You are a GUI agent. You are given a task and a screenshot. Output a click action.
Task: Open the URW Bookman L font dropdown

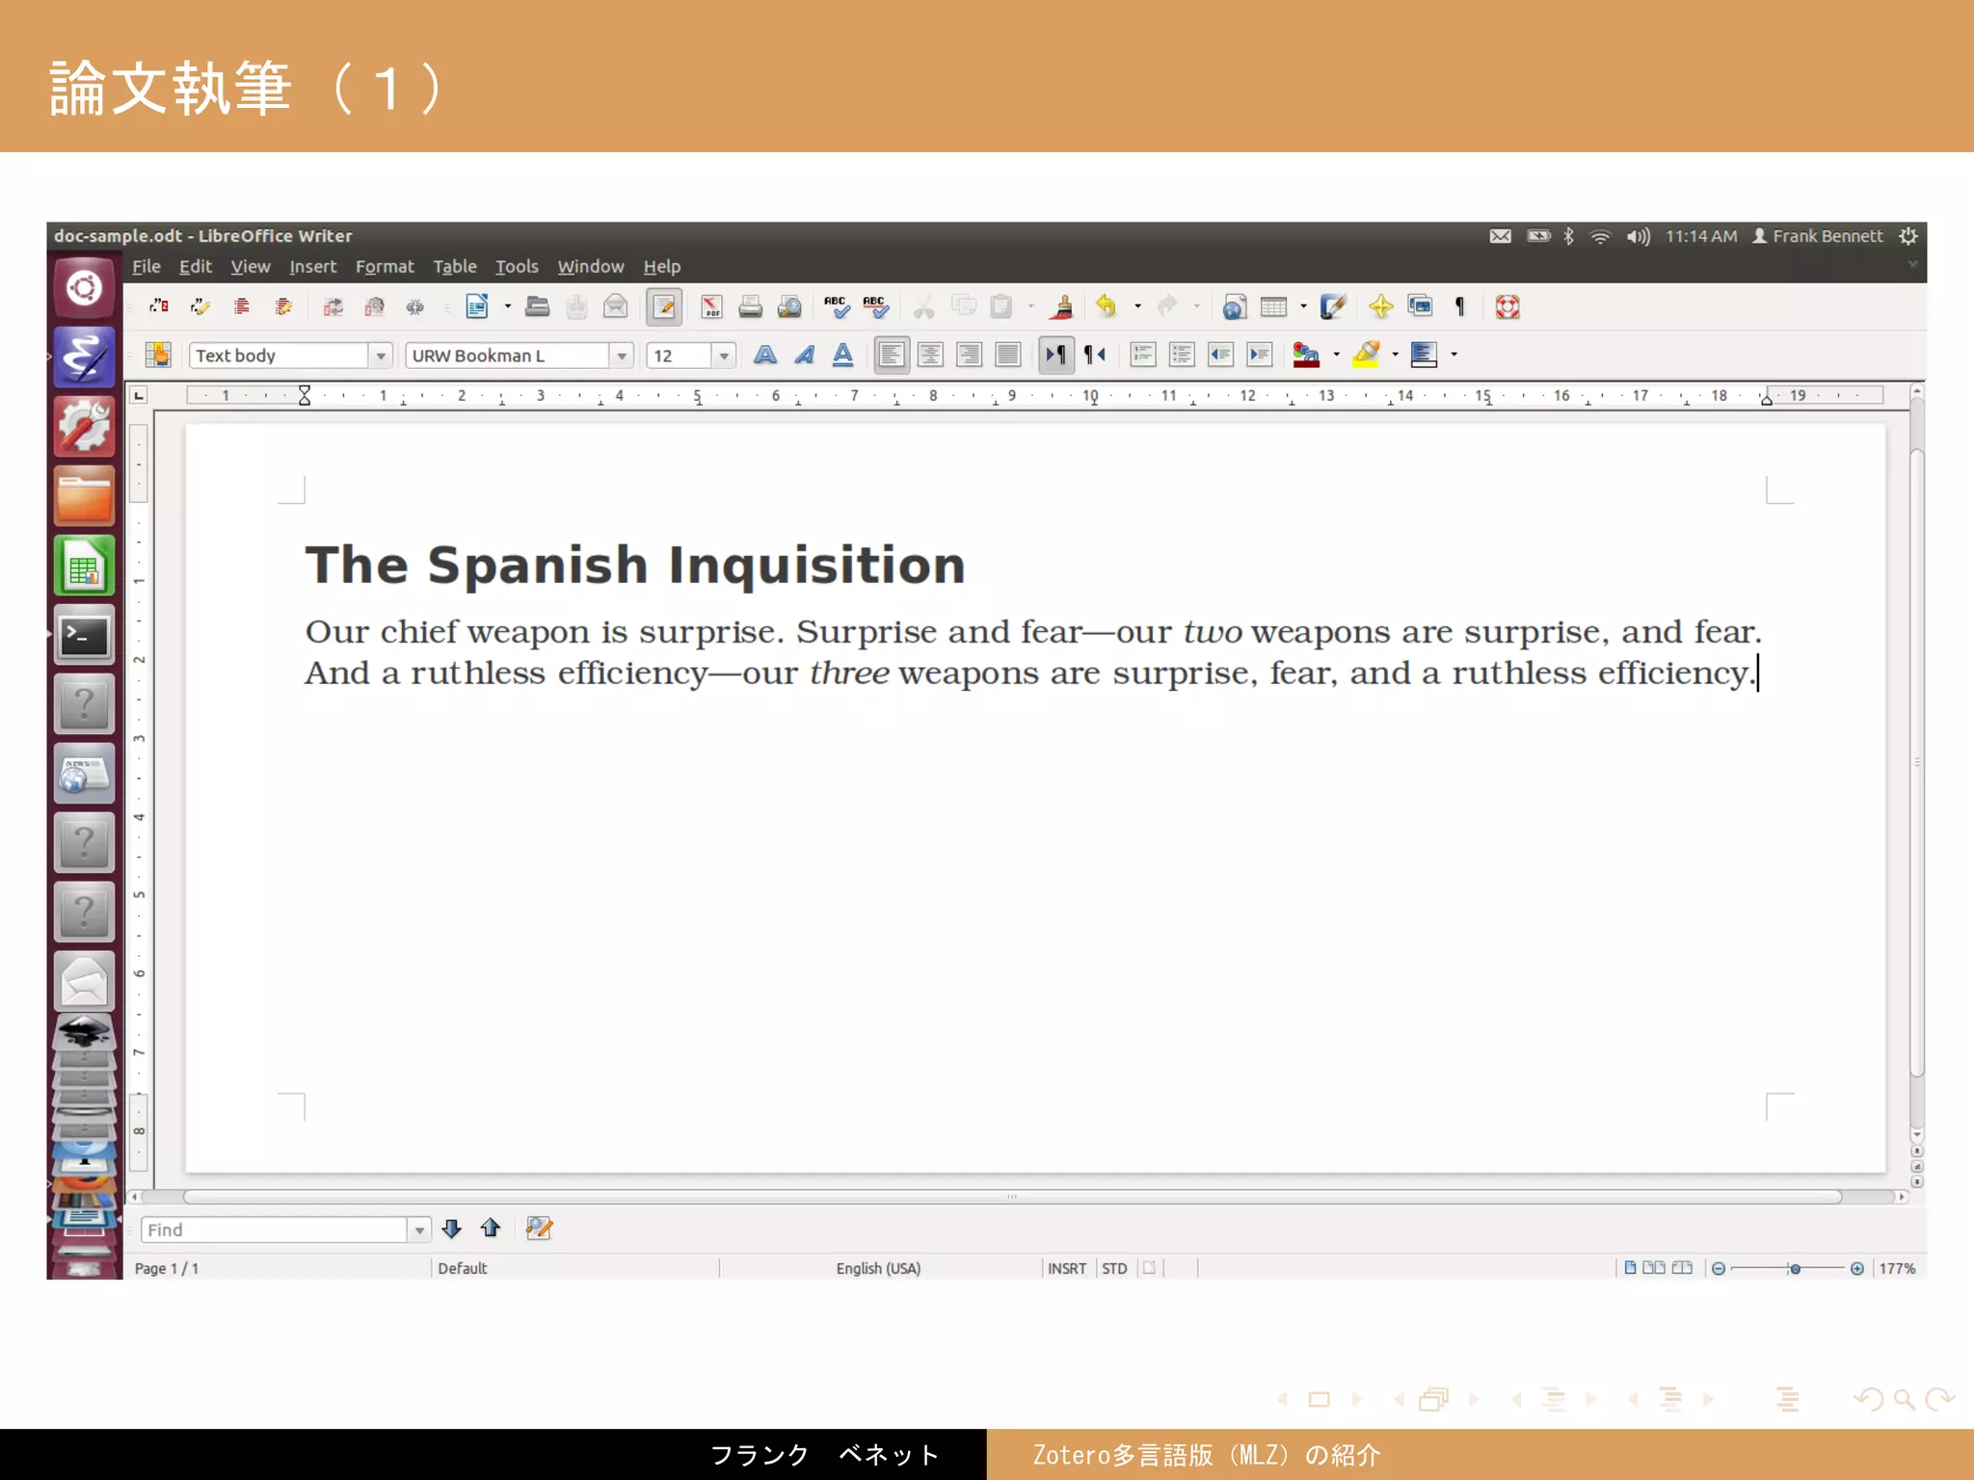[x=622, y=356]
